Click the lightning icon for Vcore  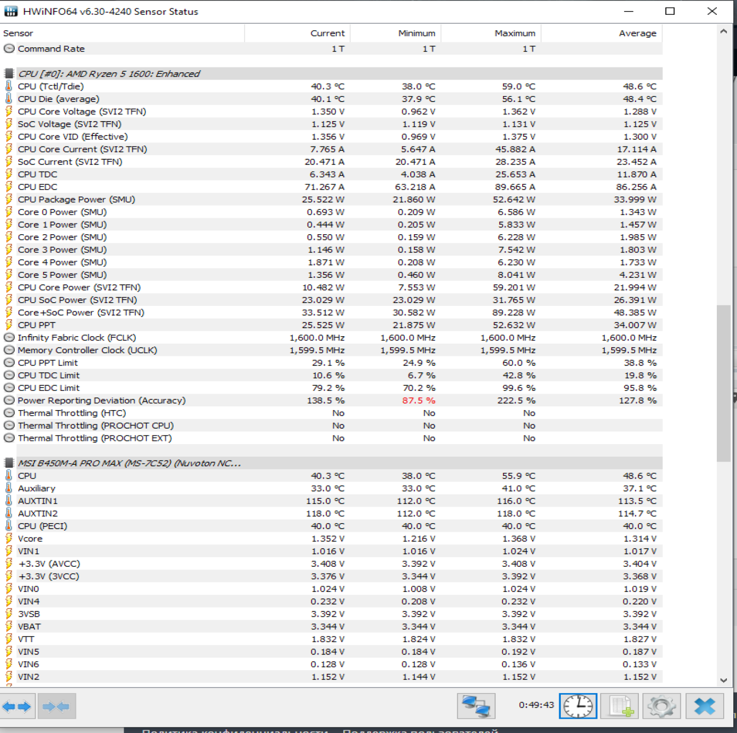(8, 539)
